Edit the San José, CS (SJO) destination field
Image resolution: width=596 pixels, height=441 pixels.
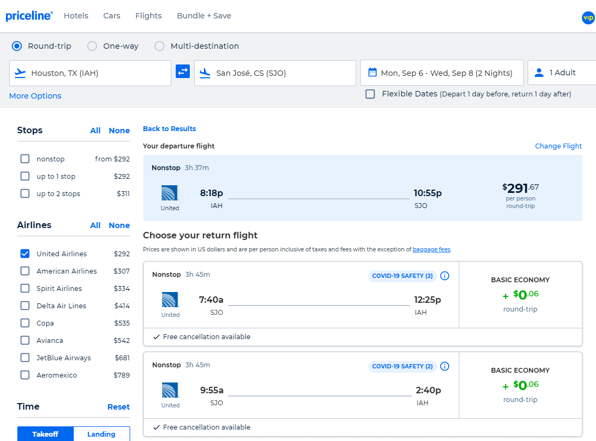pos(275,73)
